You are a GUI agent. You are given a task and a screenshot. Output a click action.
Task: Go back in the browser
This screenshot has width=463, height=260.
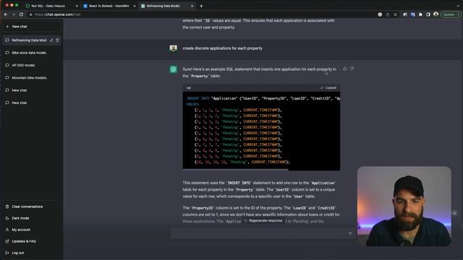[6, 14]
